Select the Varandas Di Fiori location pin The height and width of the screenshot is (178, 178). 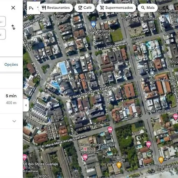(59, 80)
